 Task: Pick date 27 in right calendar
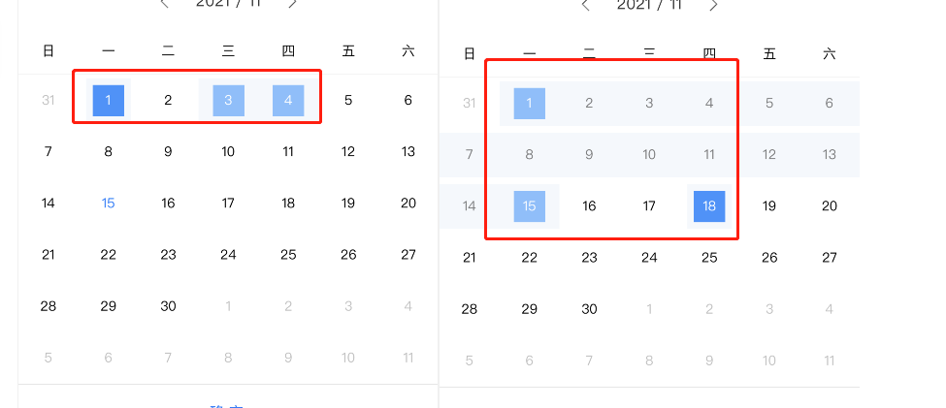[x=830, y=258]
